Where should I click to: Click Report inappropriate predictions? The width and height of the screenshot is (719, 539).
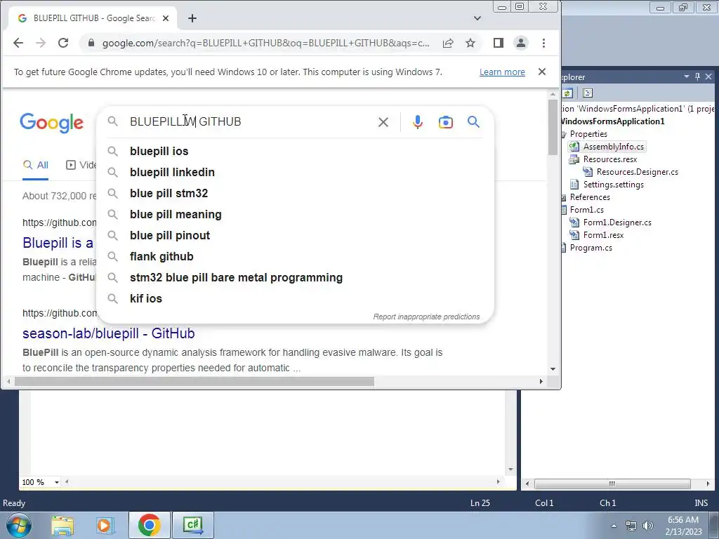pyautogui.click(x=426, y=317)
